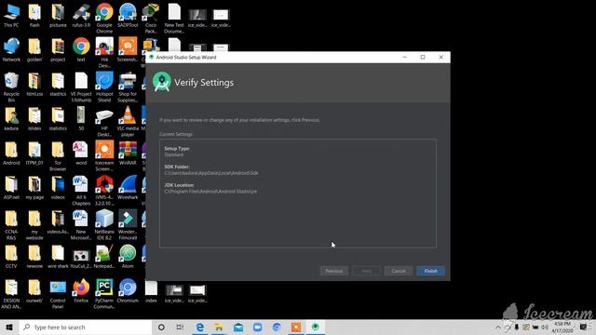Viewport: 596px width, 335px height.
Task: Open the Windows Start menu
Action: click(9, 327)
